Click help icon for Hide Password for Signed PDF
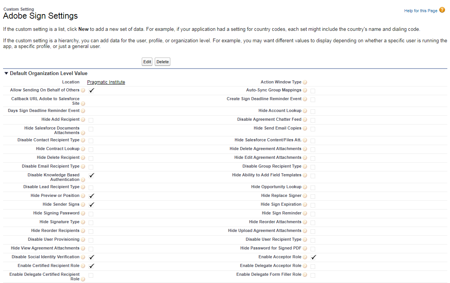Image resolution: width=450 pixels, height=283 pixels. coord(305,248)
